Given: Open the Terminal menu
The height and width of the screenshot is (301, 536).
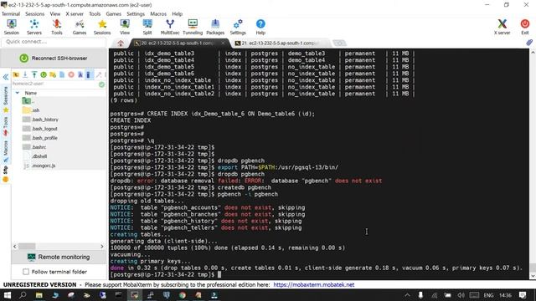Looking at the screenshot, I should (11, 14).
